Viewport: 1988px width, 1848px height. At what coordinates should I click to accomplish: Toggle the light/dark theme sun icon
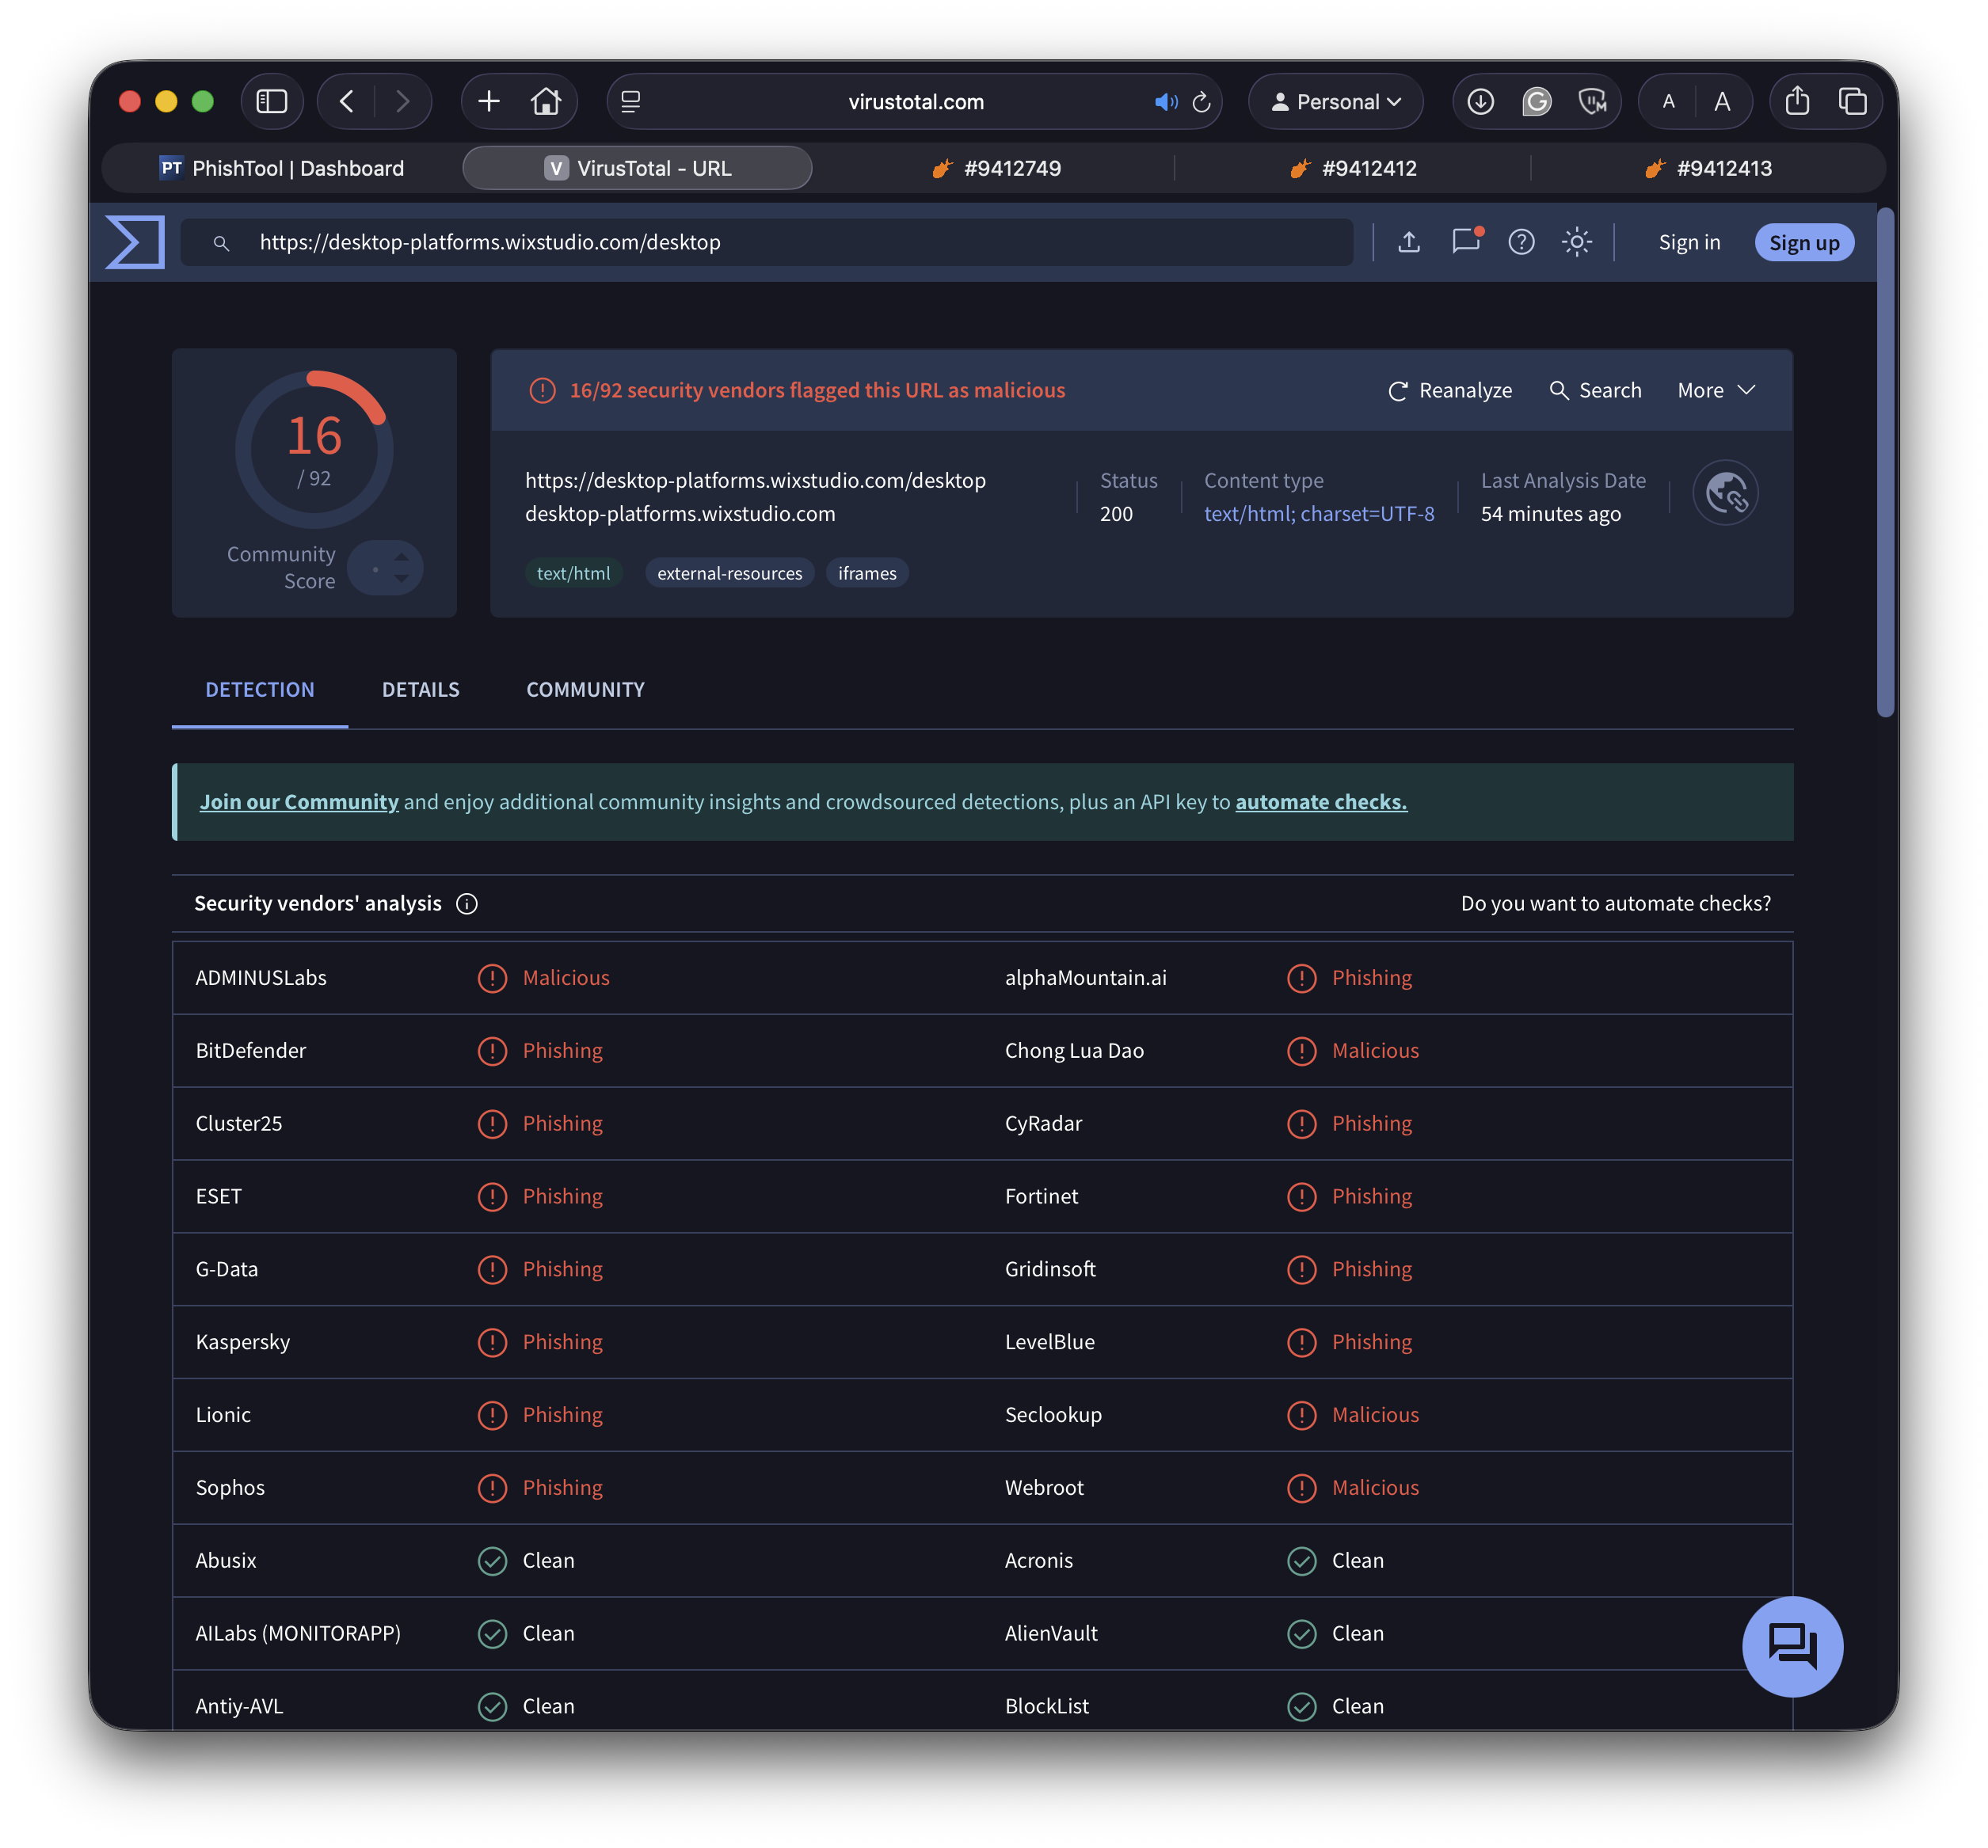click(1577, 241)
